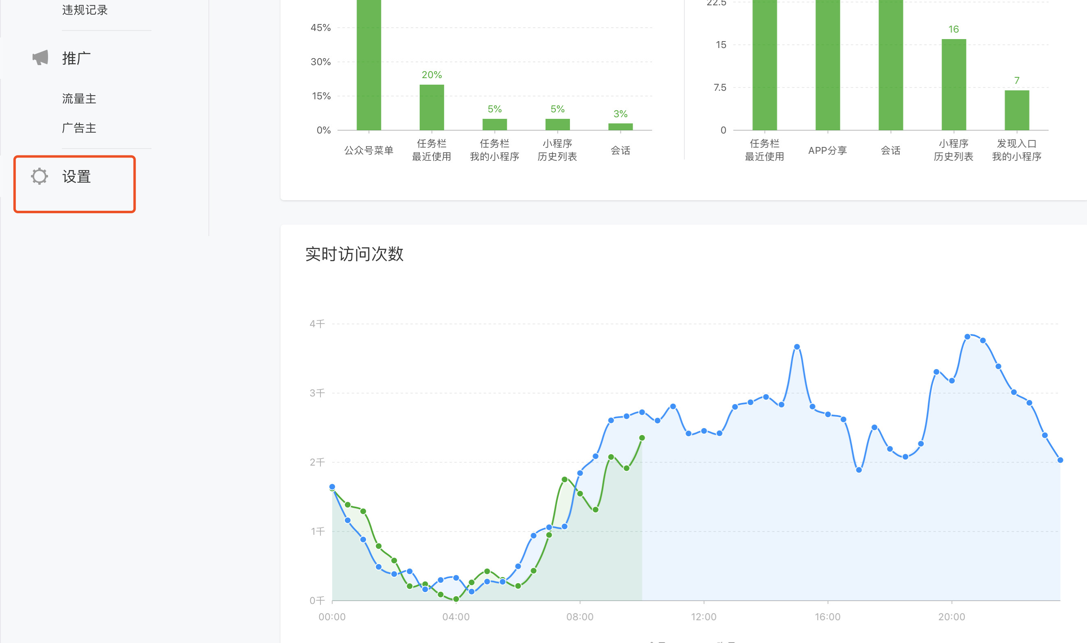
Task: Click the last blue point on the right edge
Action: 1060,460
